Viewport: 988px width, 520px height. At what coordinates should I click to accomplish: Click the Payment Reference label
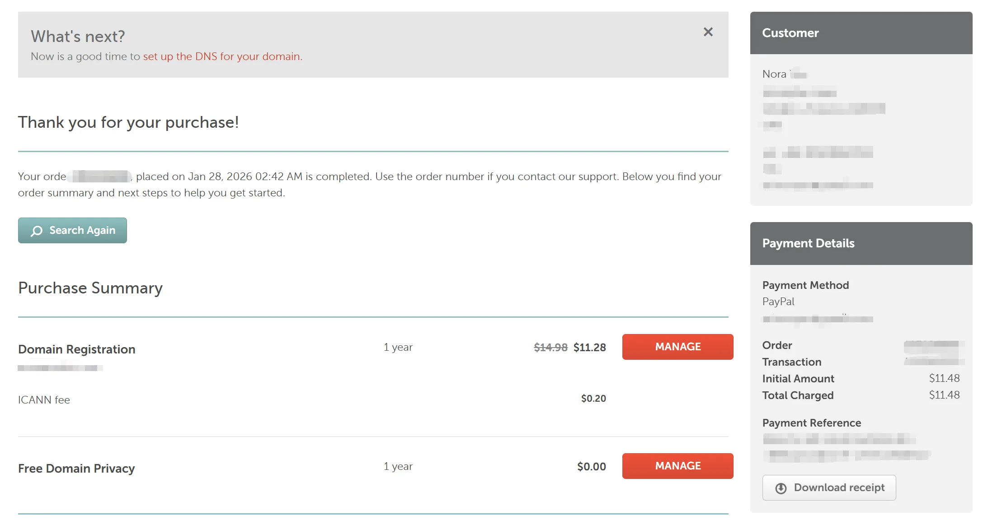click(812, 423)
